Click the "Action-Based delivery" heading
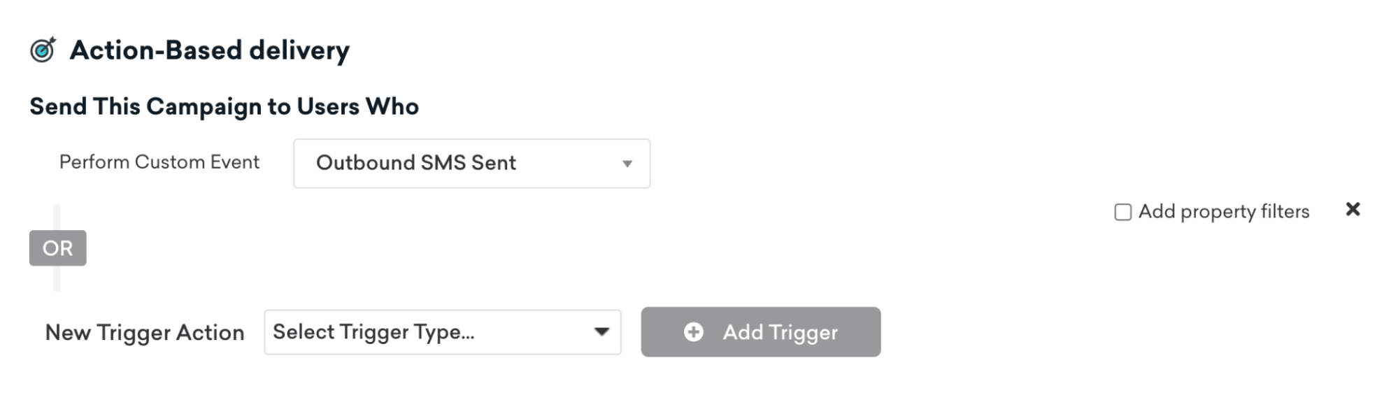1398x400 pixels. pos(209,50)
